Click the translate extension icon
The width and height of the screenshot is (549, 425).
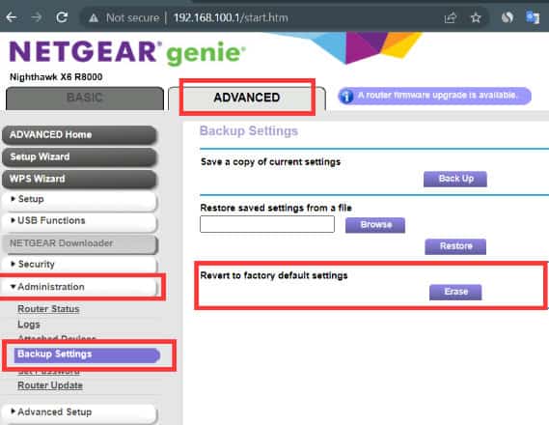[533, 17]
